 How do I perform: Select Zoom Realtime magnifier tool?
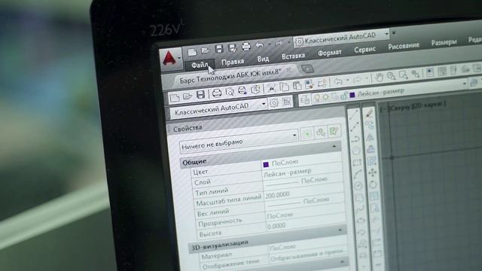point(391,76)
